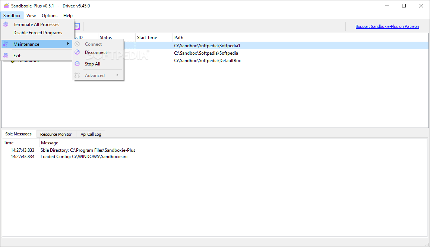Screen dimensions: 430x247
Task: Select the C:\Sandbox\Softpedia\Softpedia path row
Action: 206,53
